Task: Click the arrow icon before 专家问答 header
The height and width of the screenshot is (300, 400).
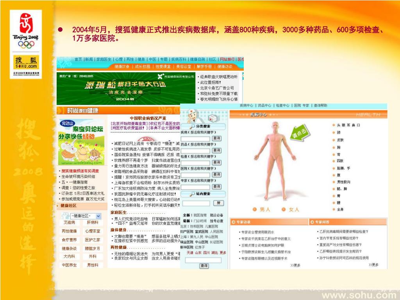Action: pos(312,222)
